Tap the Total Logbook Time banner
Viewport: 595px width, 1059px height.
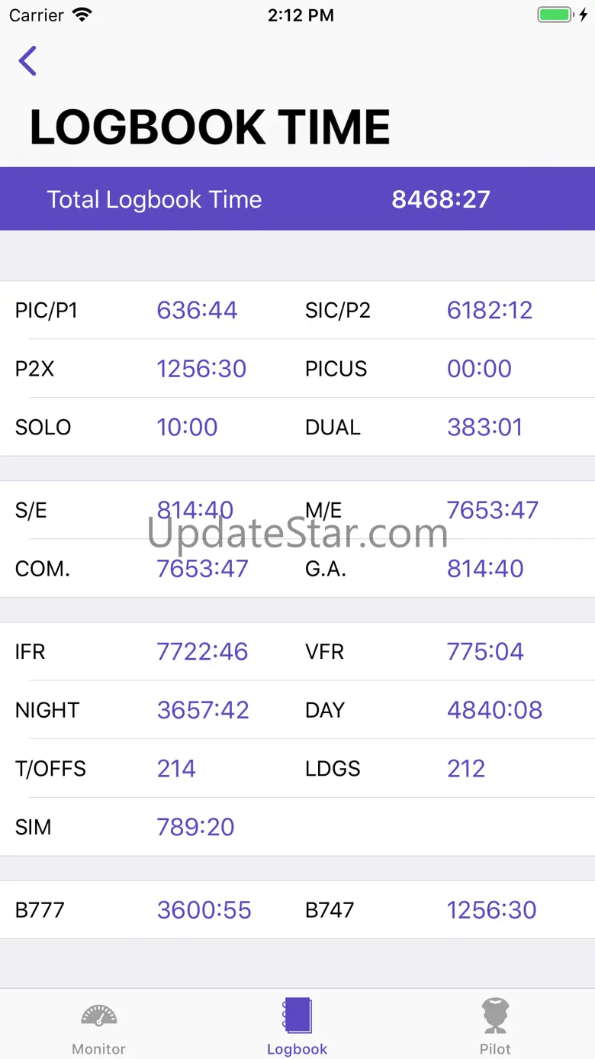click(297, 199)
